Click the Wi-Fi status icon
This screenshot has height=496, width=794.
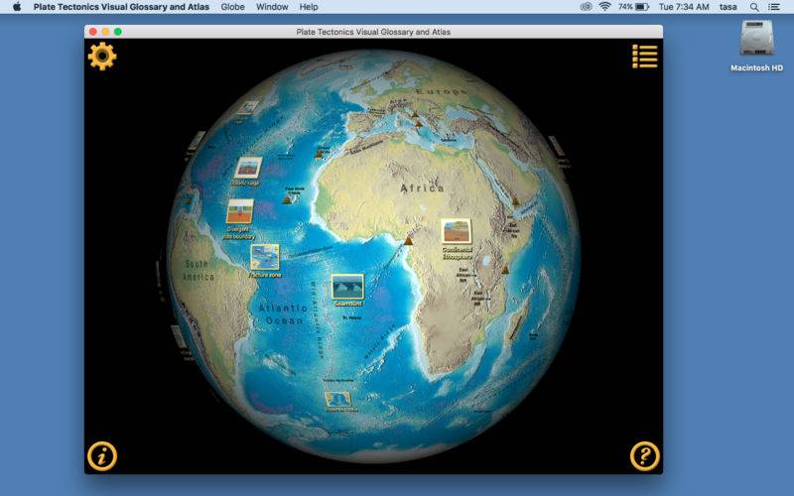(x=604, y=7)
